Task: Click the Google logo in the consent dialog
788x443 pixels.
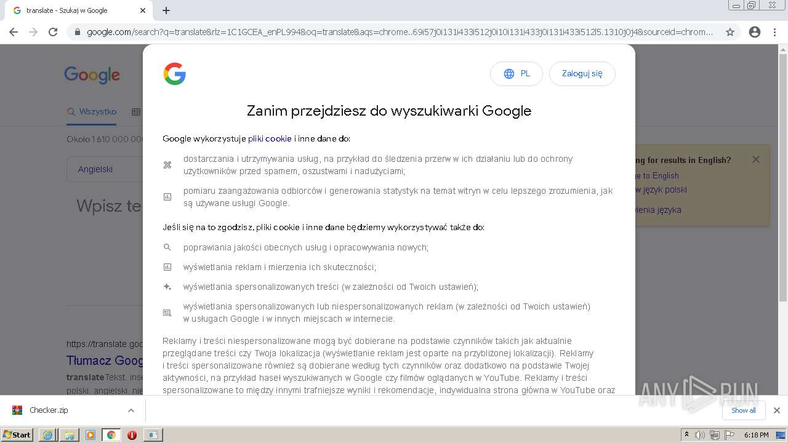Action: click(x=175, y=74)
